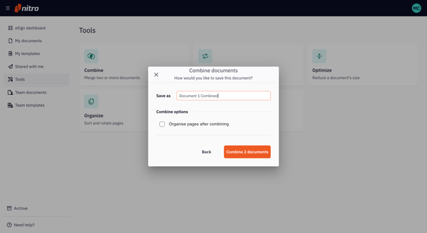Click the Organize pages tool icon
Screen dimensions: 427x233
[x=91, y=101]
